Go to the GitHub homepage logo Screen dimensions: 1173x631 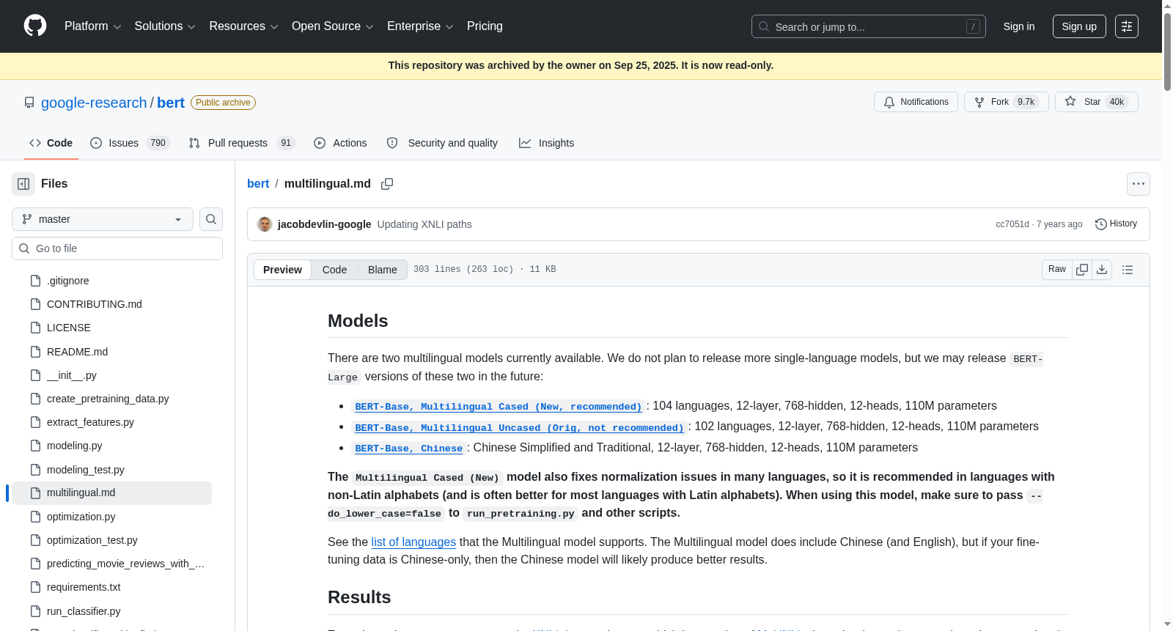(x=35, y=26)
